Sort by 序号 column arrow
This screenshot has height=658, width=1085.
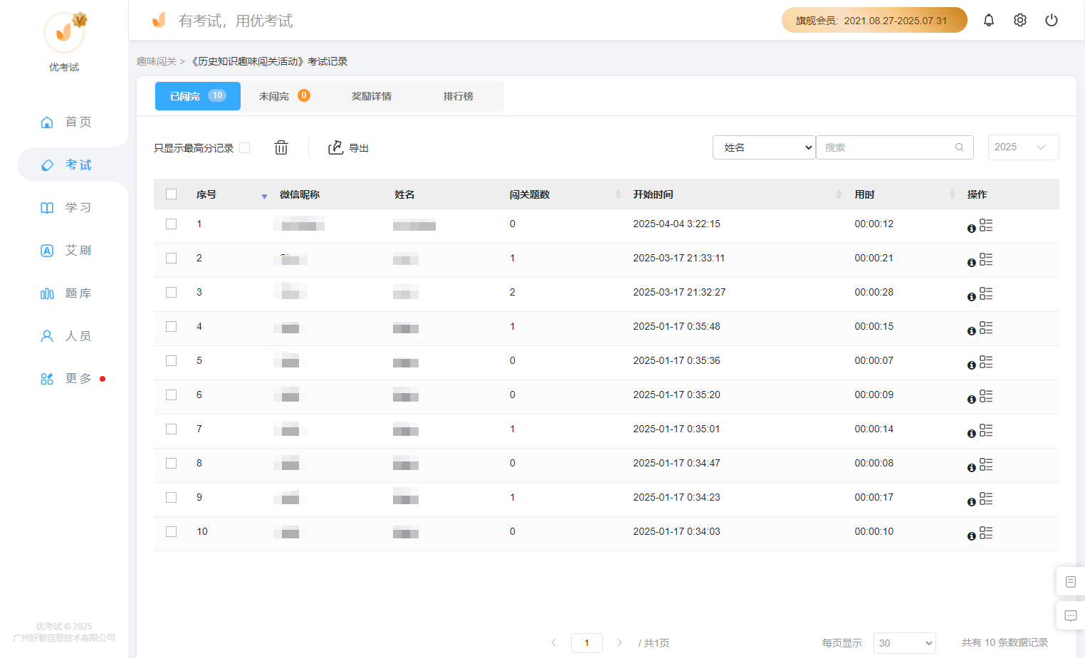[x=264, y=196]
